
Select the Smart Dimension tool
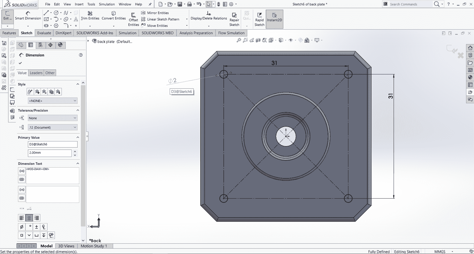point(28,16)
